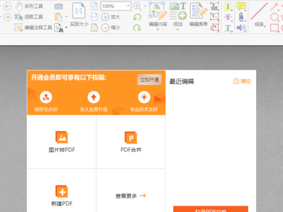Screen dimensions: 283x212
Task: Open the Edit Content (编辑内容) tool
Action: click(x=158, y=14)
